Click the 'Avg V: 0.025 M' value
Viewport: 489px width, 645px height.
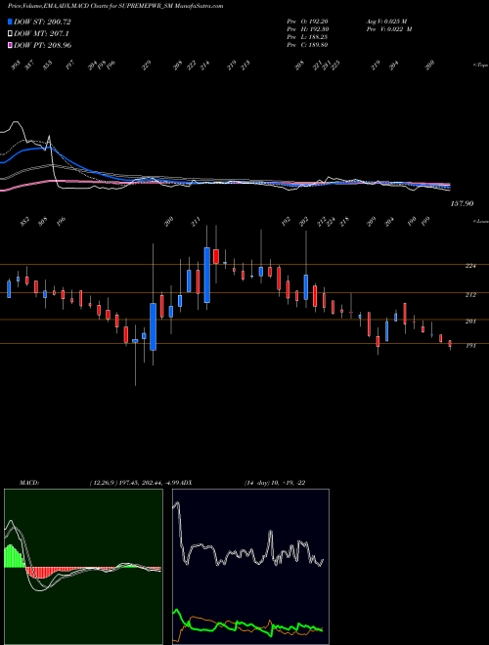click(389, 21)
